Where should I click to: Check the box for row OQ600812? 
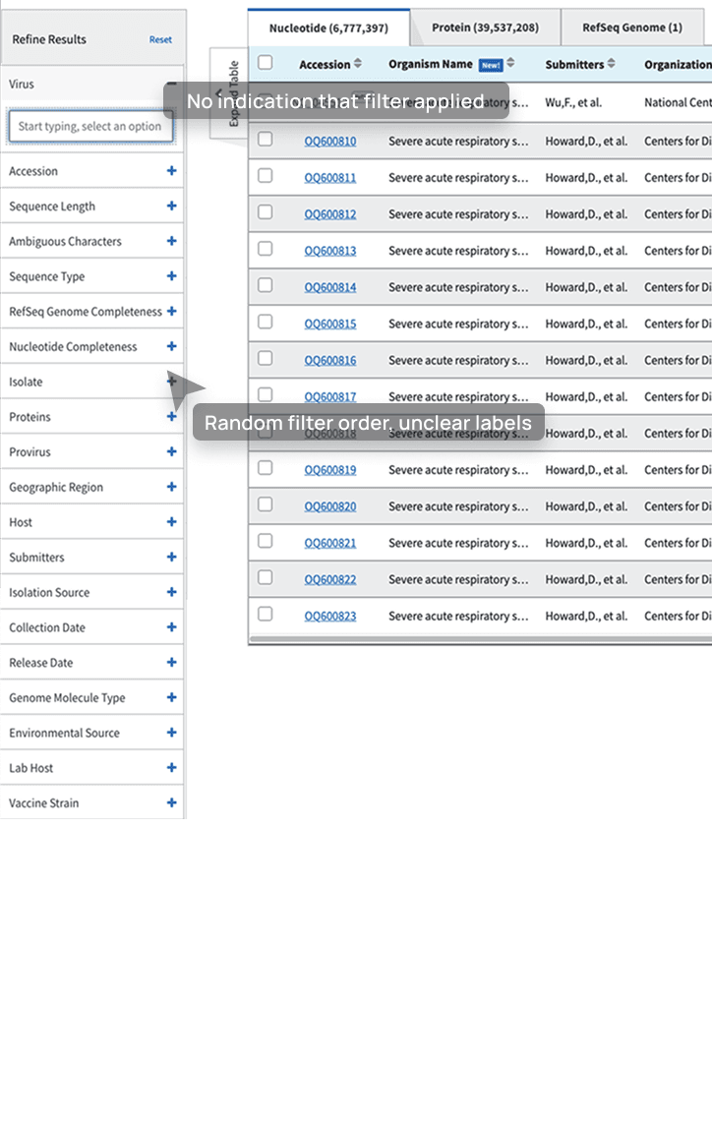266,212
